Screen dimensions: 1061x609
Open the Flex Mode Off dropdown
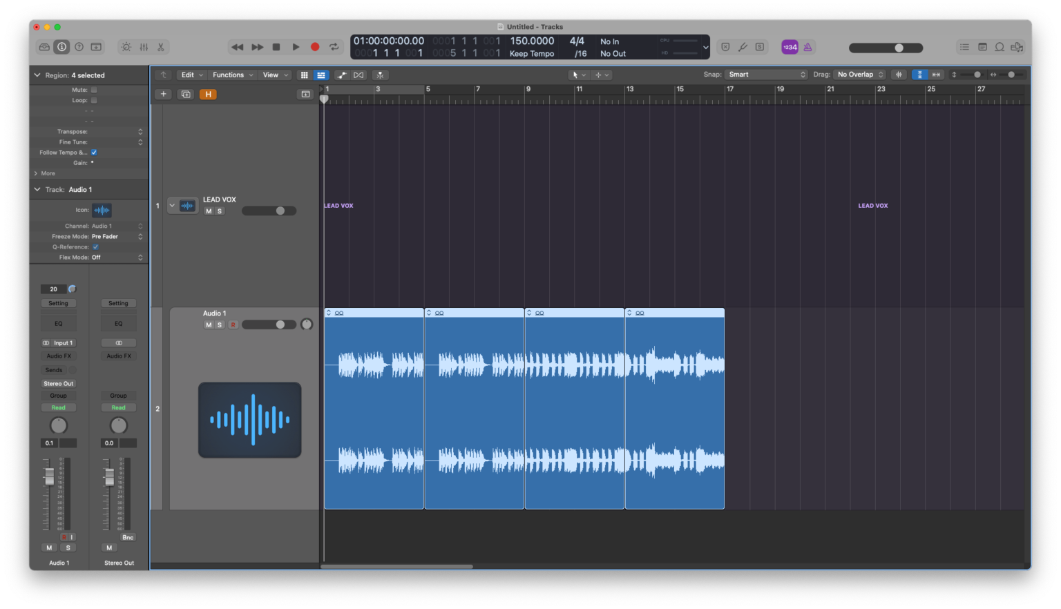click(x=117, y=257)
